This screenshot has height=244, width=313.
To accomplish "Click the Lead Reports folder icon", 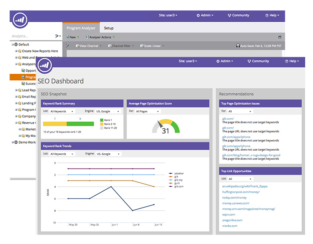I will pos(20,90).
